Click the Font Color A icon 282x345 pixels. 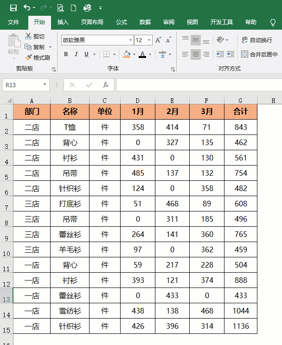coord(142,54)
